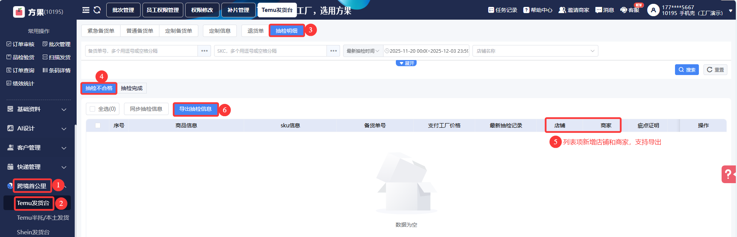737x237 pixels.
Task: Open 绩效统计 shortcut
Action: pos(20,83)
